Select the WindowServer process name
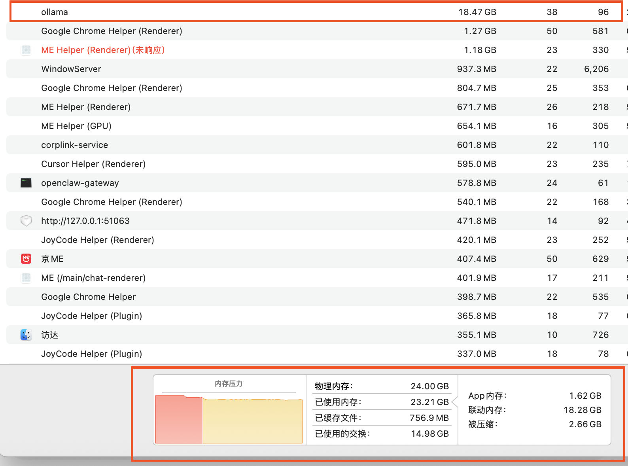Image resolution: width=628 pixels, height=466 pixels. pyautogui.click(x=71, y=69)
